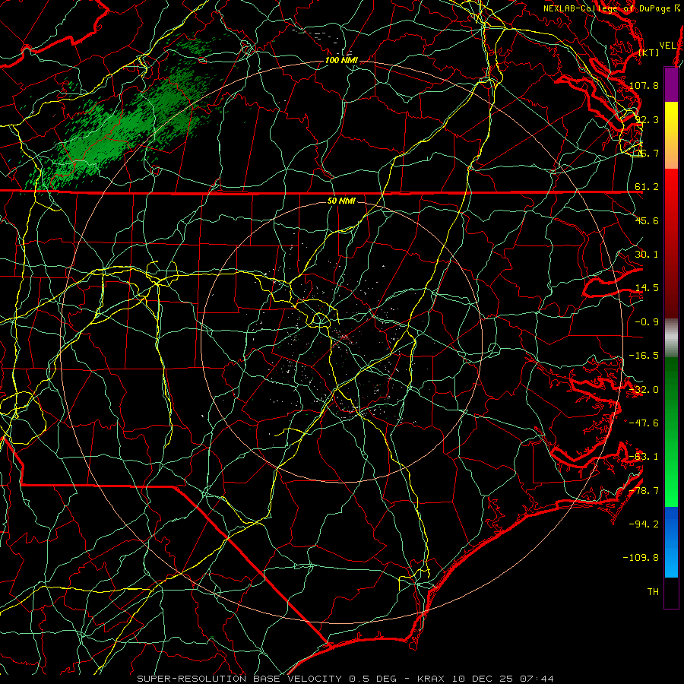Click the -109.8 velocity scale value
This screenshot has width=684, height=684.
(641, 558)
